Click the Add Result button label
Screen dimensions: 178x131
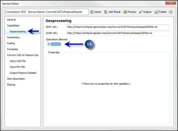coord(115,12)
